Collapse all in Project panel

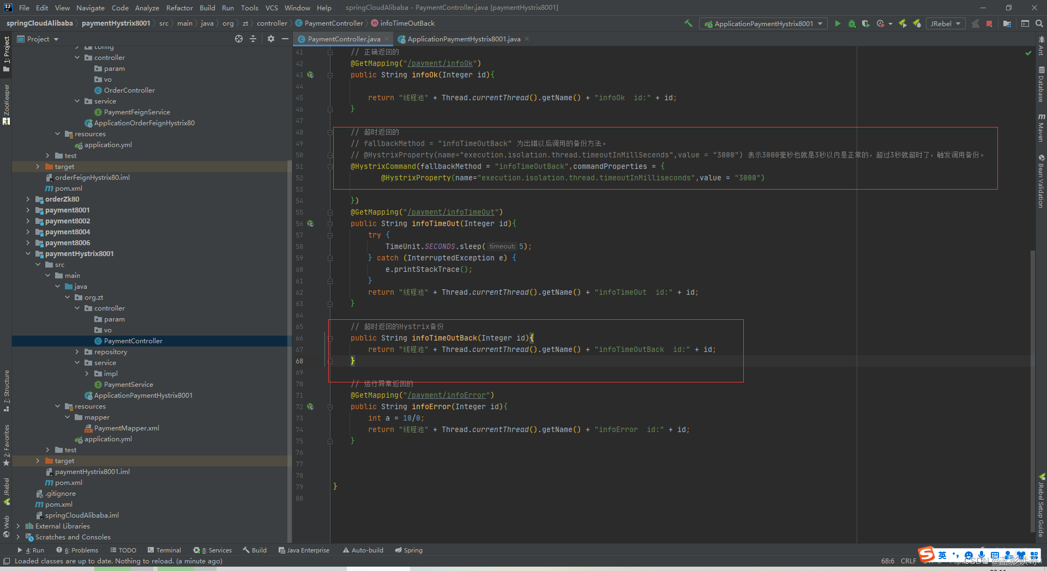point(253,39)
